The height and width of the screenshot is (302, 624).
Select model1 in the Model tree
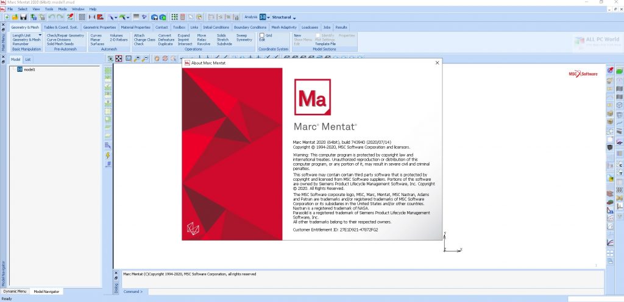pyautogui.click(x=29, y=69)
